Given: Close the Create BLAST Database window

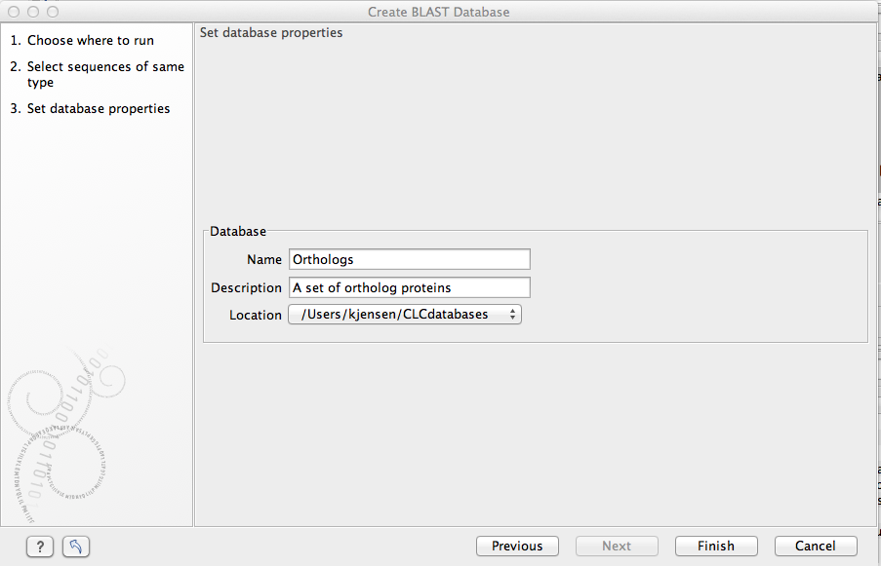Looking at the screenshot, I should point(15,12).
